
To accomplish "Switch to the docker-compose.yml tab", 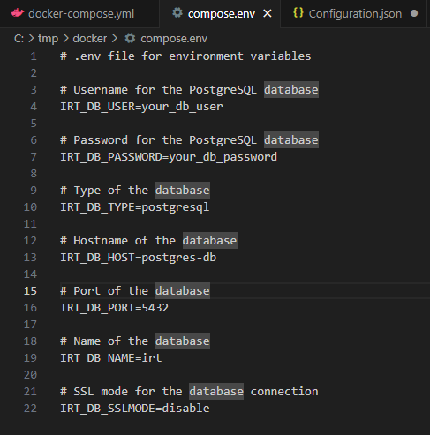I will 79,13.
